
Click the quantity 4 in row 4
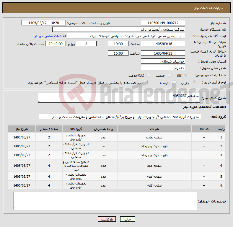click(x=49, y=166)
